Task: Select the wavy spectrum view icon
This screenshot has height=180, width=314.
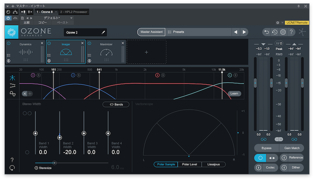Action: coord(13,86)
